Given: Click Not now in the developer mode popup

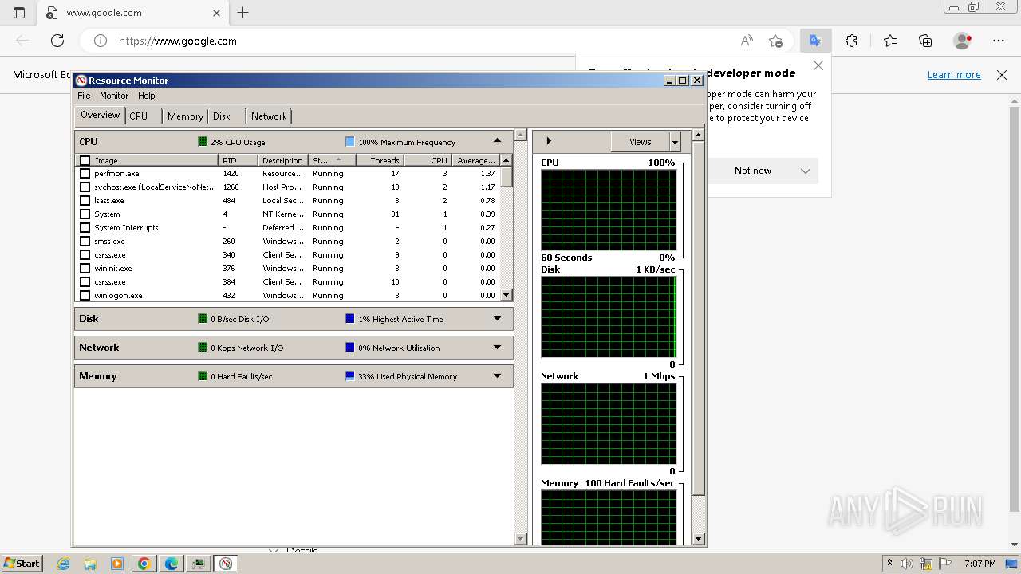Looking at the screenshot, I should tap(753, 171).
